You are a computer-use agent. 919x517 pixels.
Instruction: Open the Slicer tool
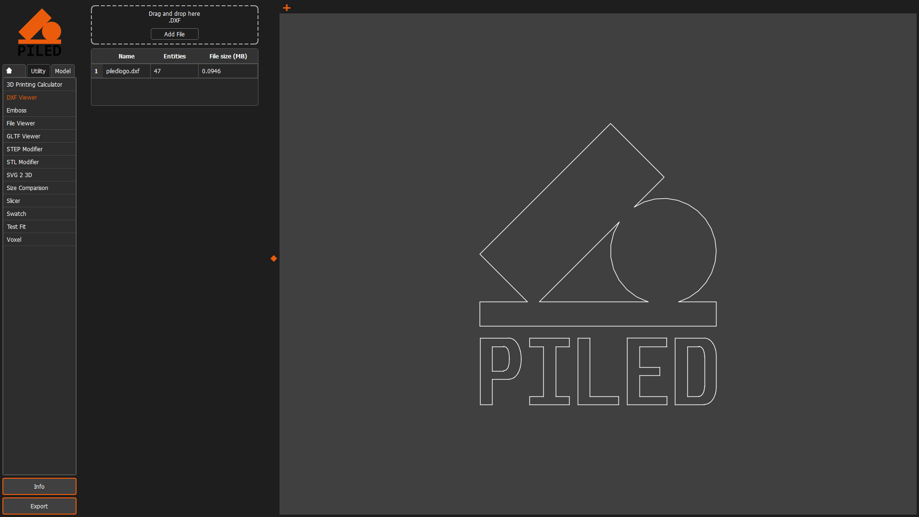point(13,201)
